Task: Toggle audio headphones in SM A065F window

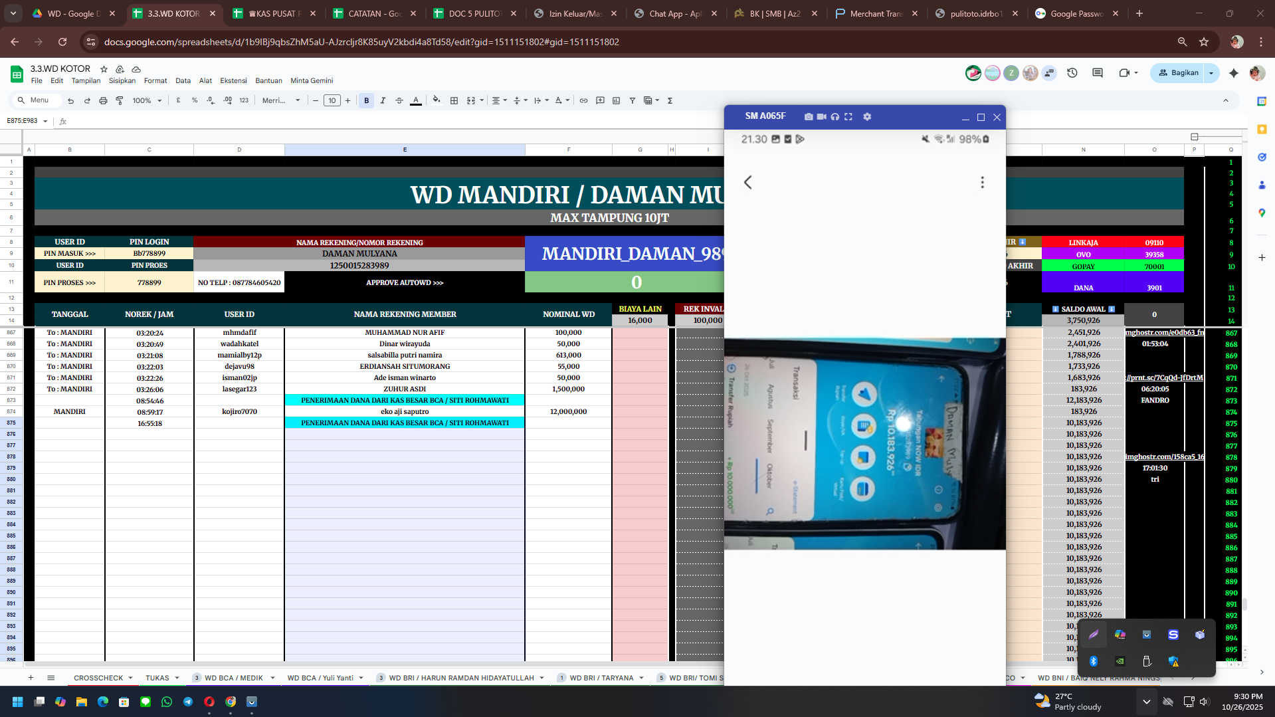Action: point(835,117)
